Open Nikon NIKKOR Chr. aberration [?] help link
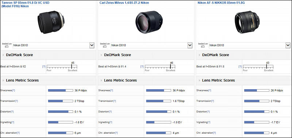The width and height of the screenshot is (292, 138). pyautogui.click(x=214, y=133)
